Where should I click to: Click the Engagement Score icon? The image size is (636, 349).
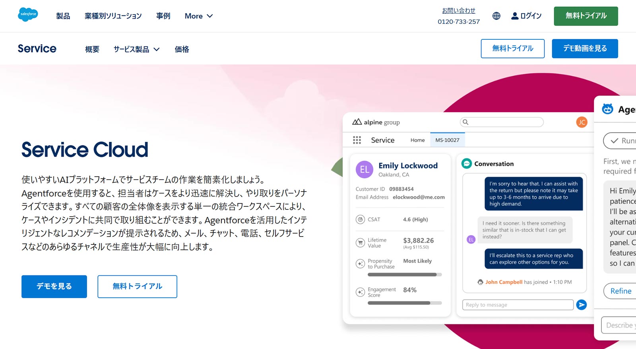coord(360,292)
